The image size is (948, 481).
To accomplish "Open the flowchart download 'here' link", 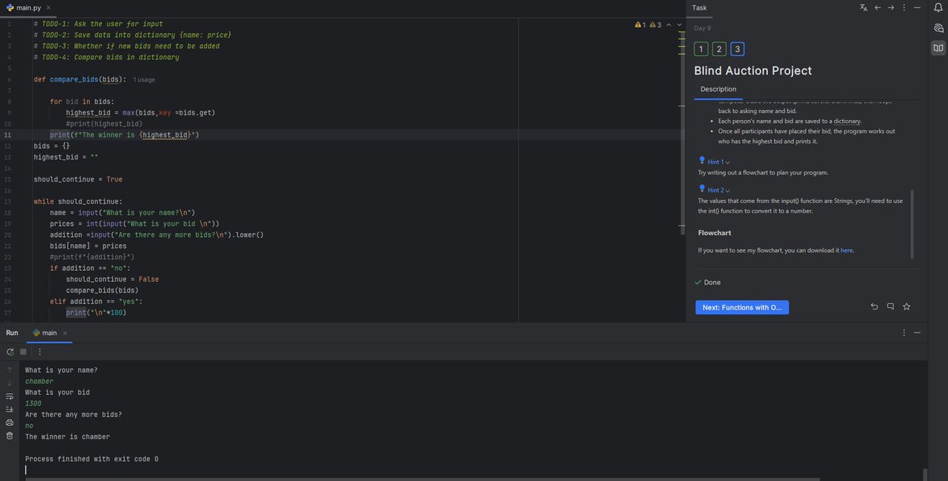I will (x=846, y=250).
